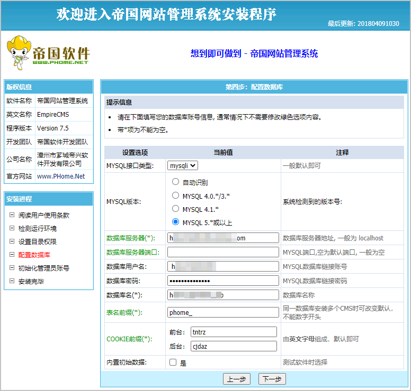
Task: Open the MYSQL接口类型 mysqli dropdown
Action: [x=182, y=165]
